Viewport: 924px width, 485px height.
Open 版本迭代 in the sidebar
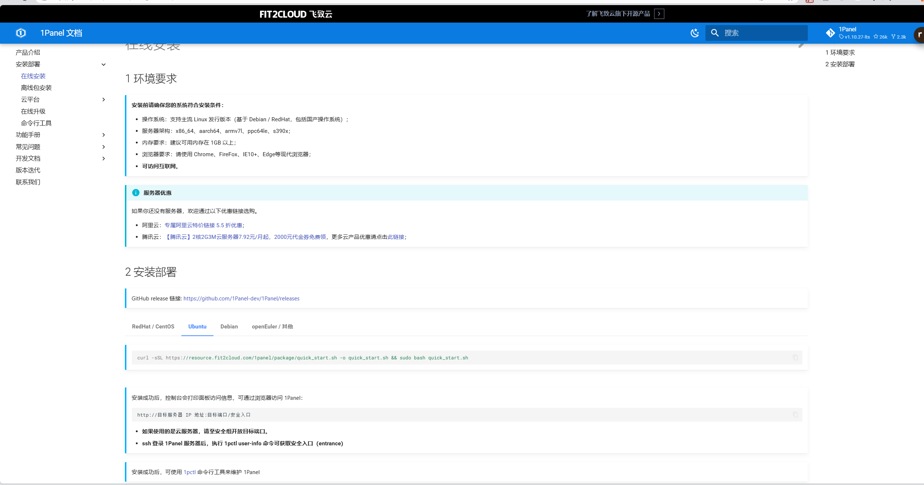click(28, 170)
